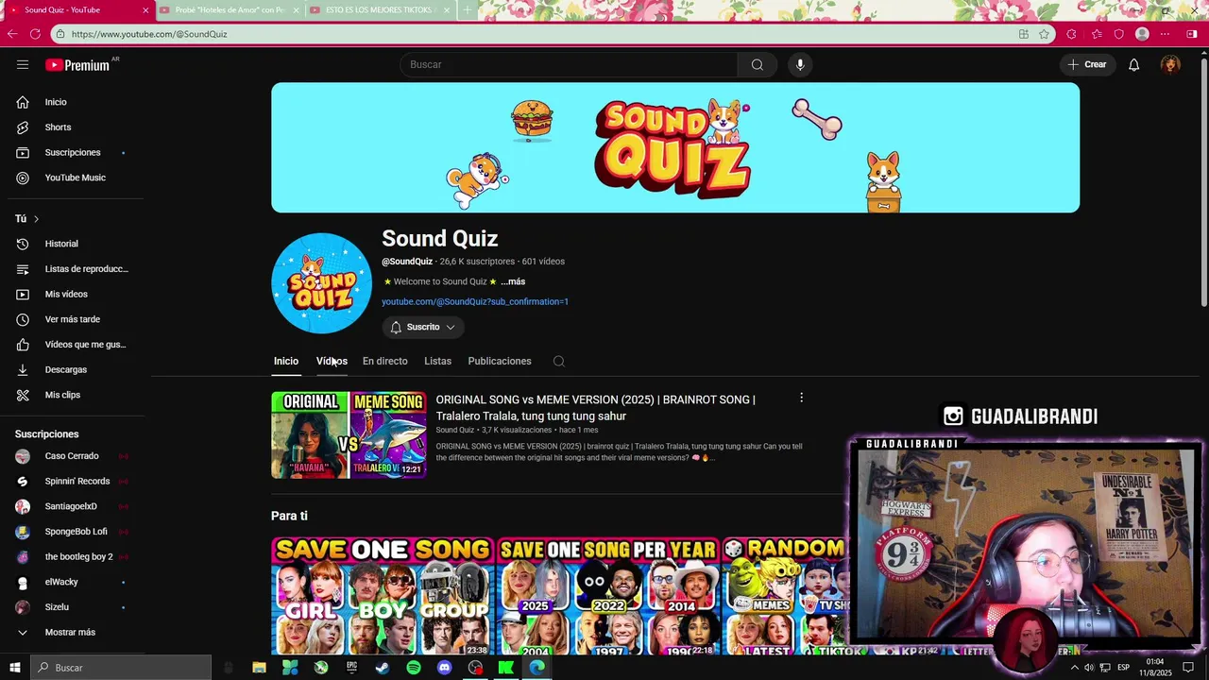1209x680 pixels.
Task: Expand channel description with ...más
Action: coord(513,281)
